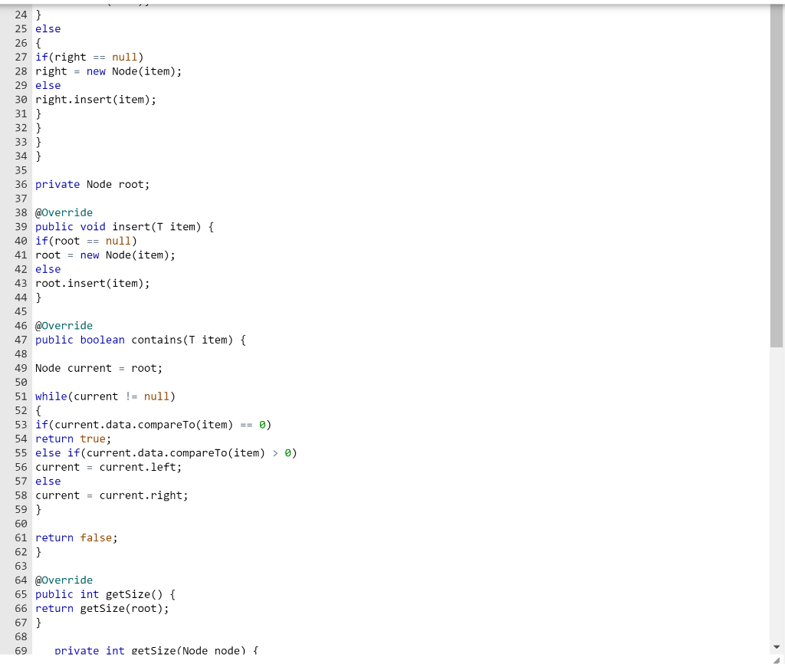Click the scrollbar down arrow
Screen dimensions: 785x664
(x=777, y=645)
